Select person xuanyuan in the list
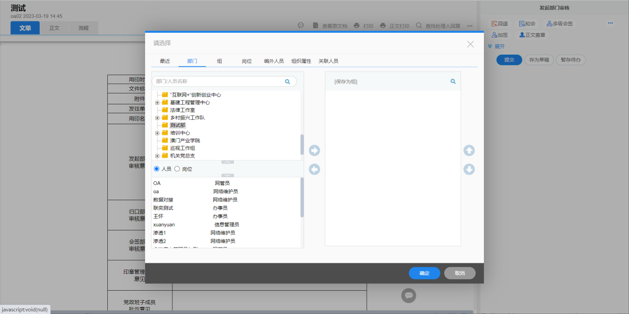 (x=164, y=225)
